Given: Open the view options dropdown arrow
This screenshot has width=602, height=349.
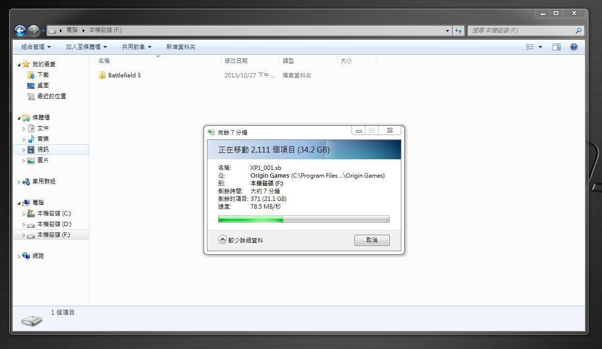Looking at the screenshot, I should (540, 47).
